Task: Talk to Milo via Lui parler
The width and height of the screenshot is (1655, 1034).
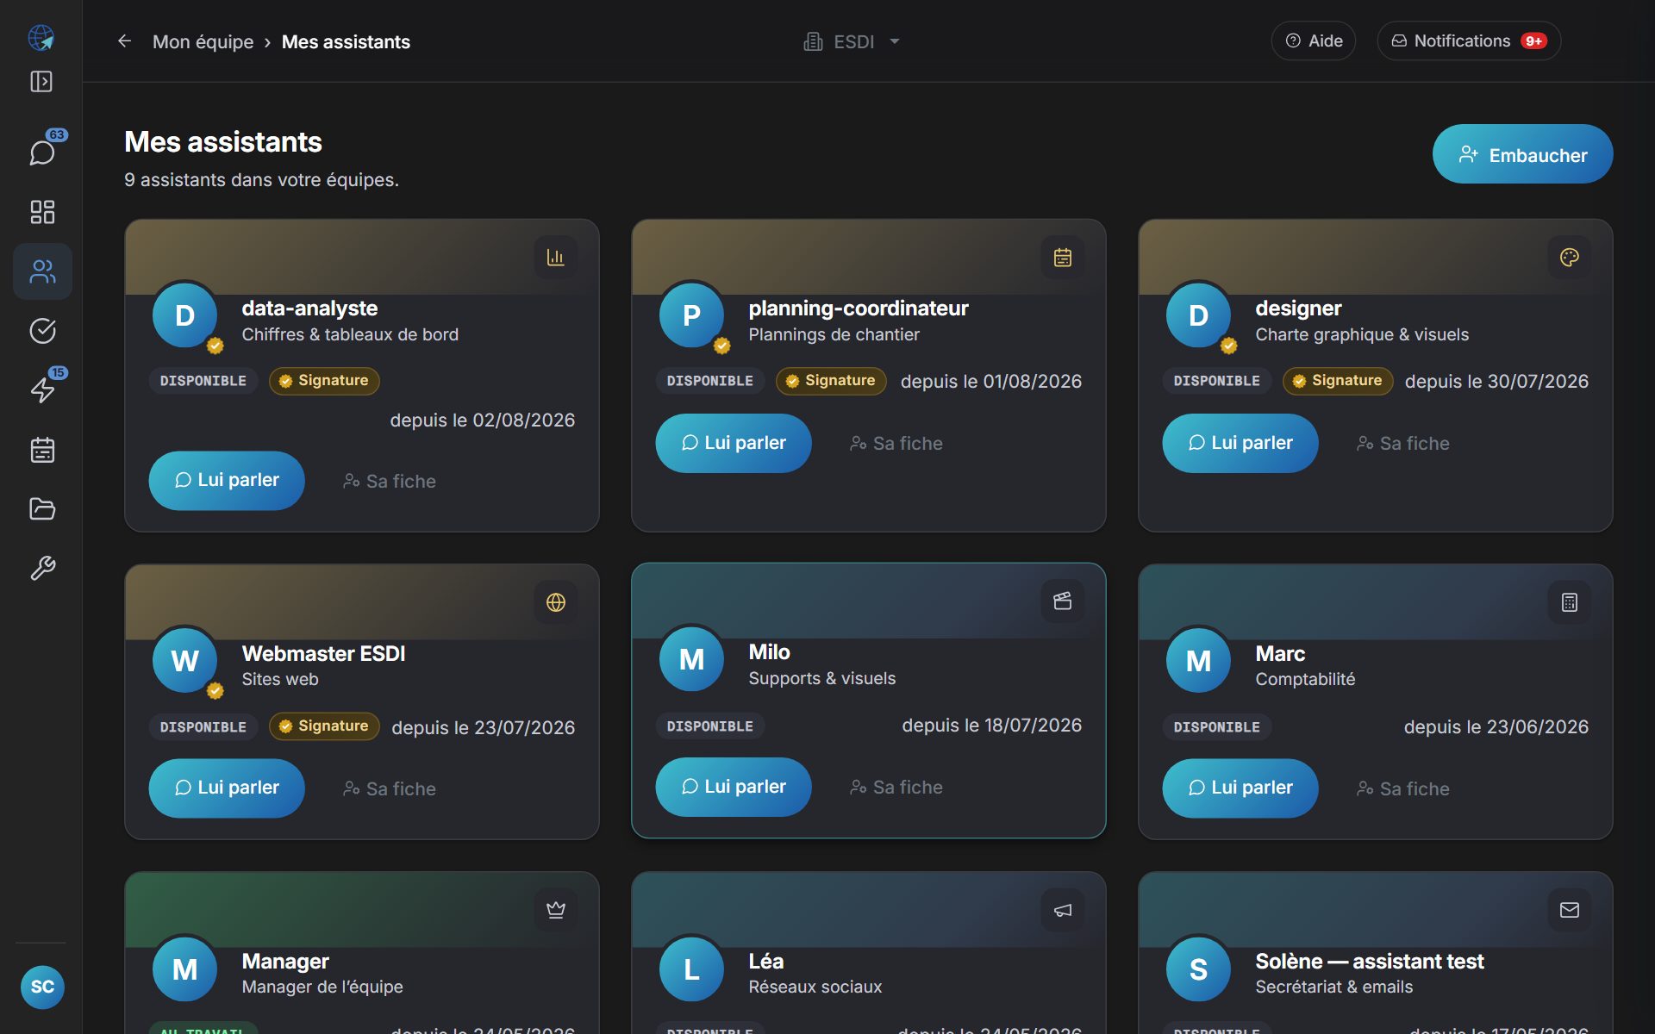Action: click(x=734, y=787)
